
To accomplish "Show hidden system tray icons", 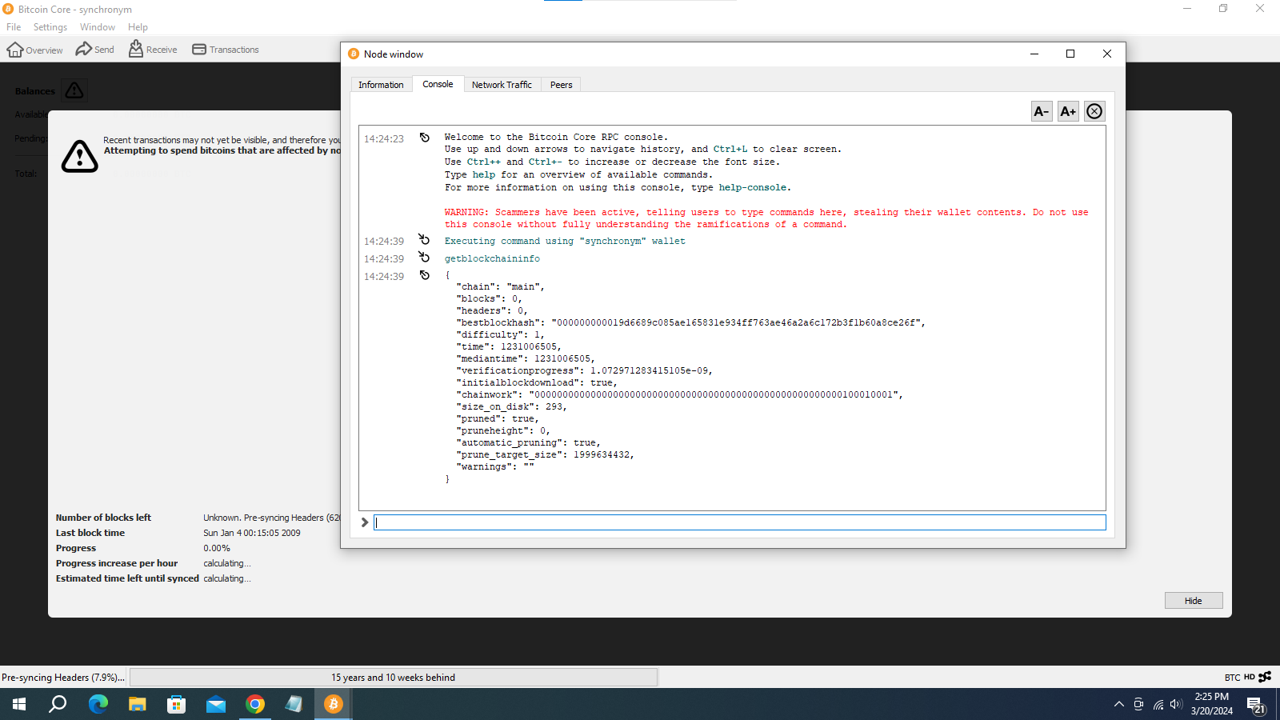I will coord(1118,704).
